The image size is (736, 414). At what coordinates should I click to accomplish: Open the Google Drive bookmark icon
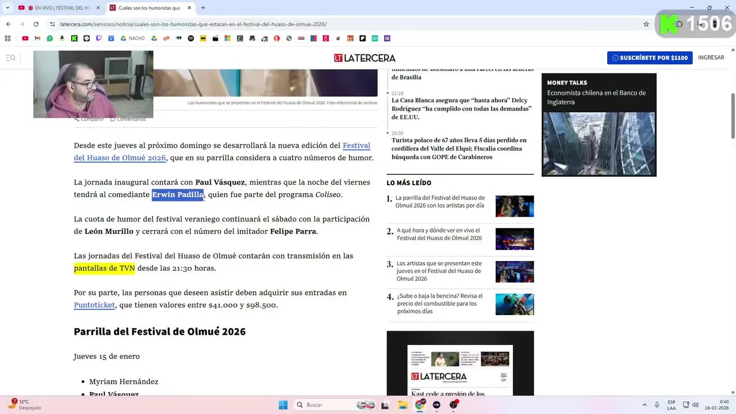(154, 39)
